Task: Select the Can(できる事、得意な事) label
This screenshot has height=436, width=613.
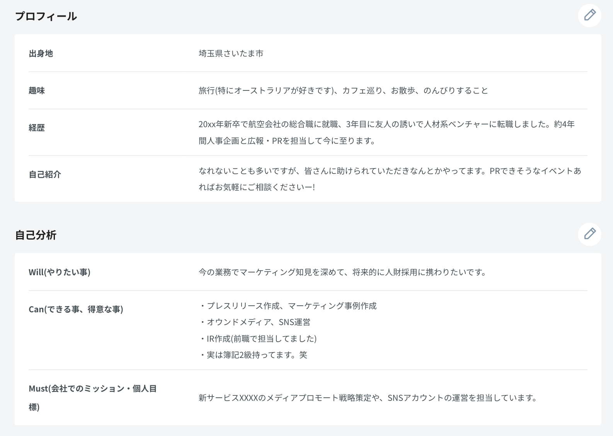Action: click(x=76, y=309)
